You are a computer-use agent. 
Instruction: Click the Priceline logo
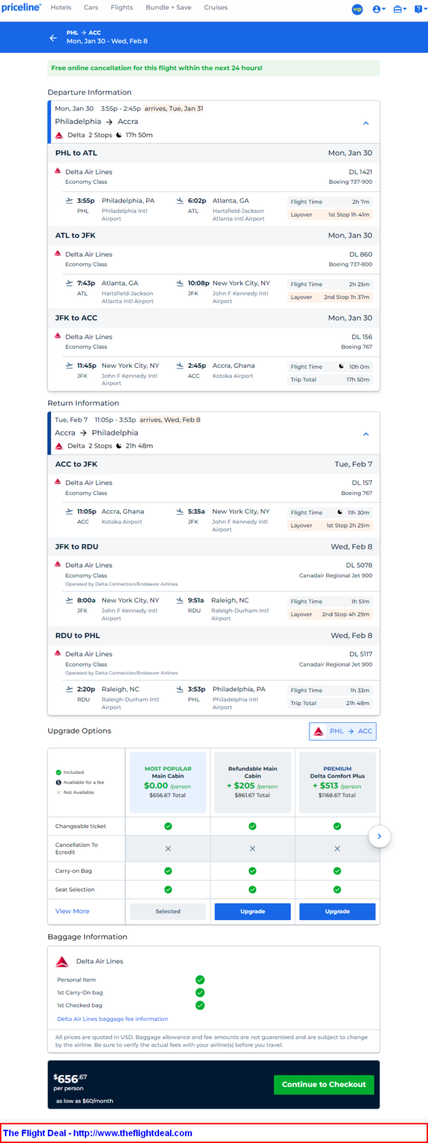(x=21, y=8)
